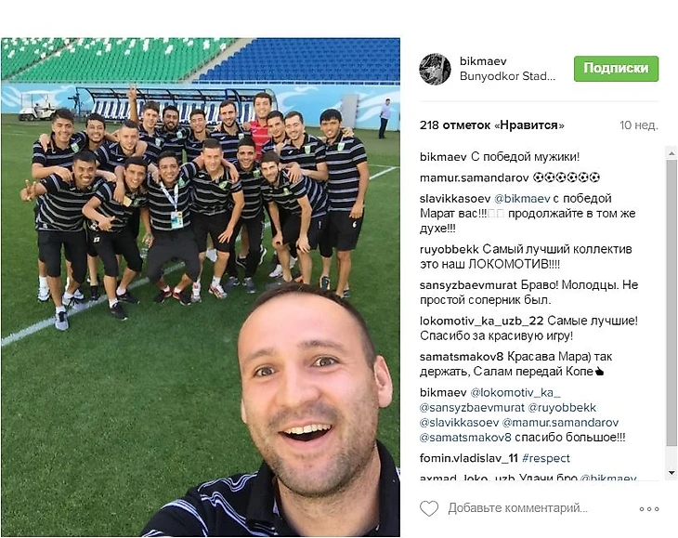Click the #respect hashtag
This screenshot has width=678, height=538.
(x=546, y=458)
